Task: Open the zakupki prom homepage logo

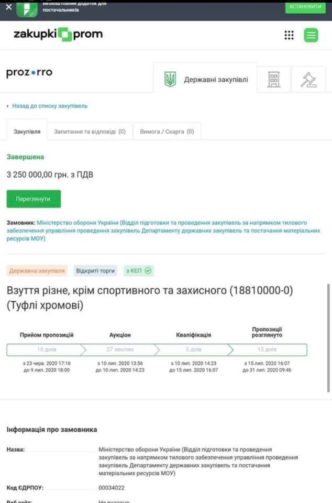Action: coord(58,34)
